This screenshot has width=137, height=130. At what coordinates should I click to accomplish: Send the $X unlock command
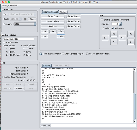[x=53, y=31]
